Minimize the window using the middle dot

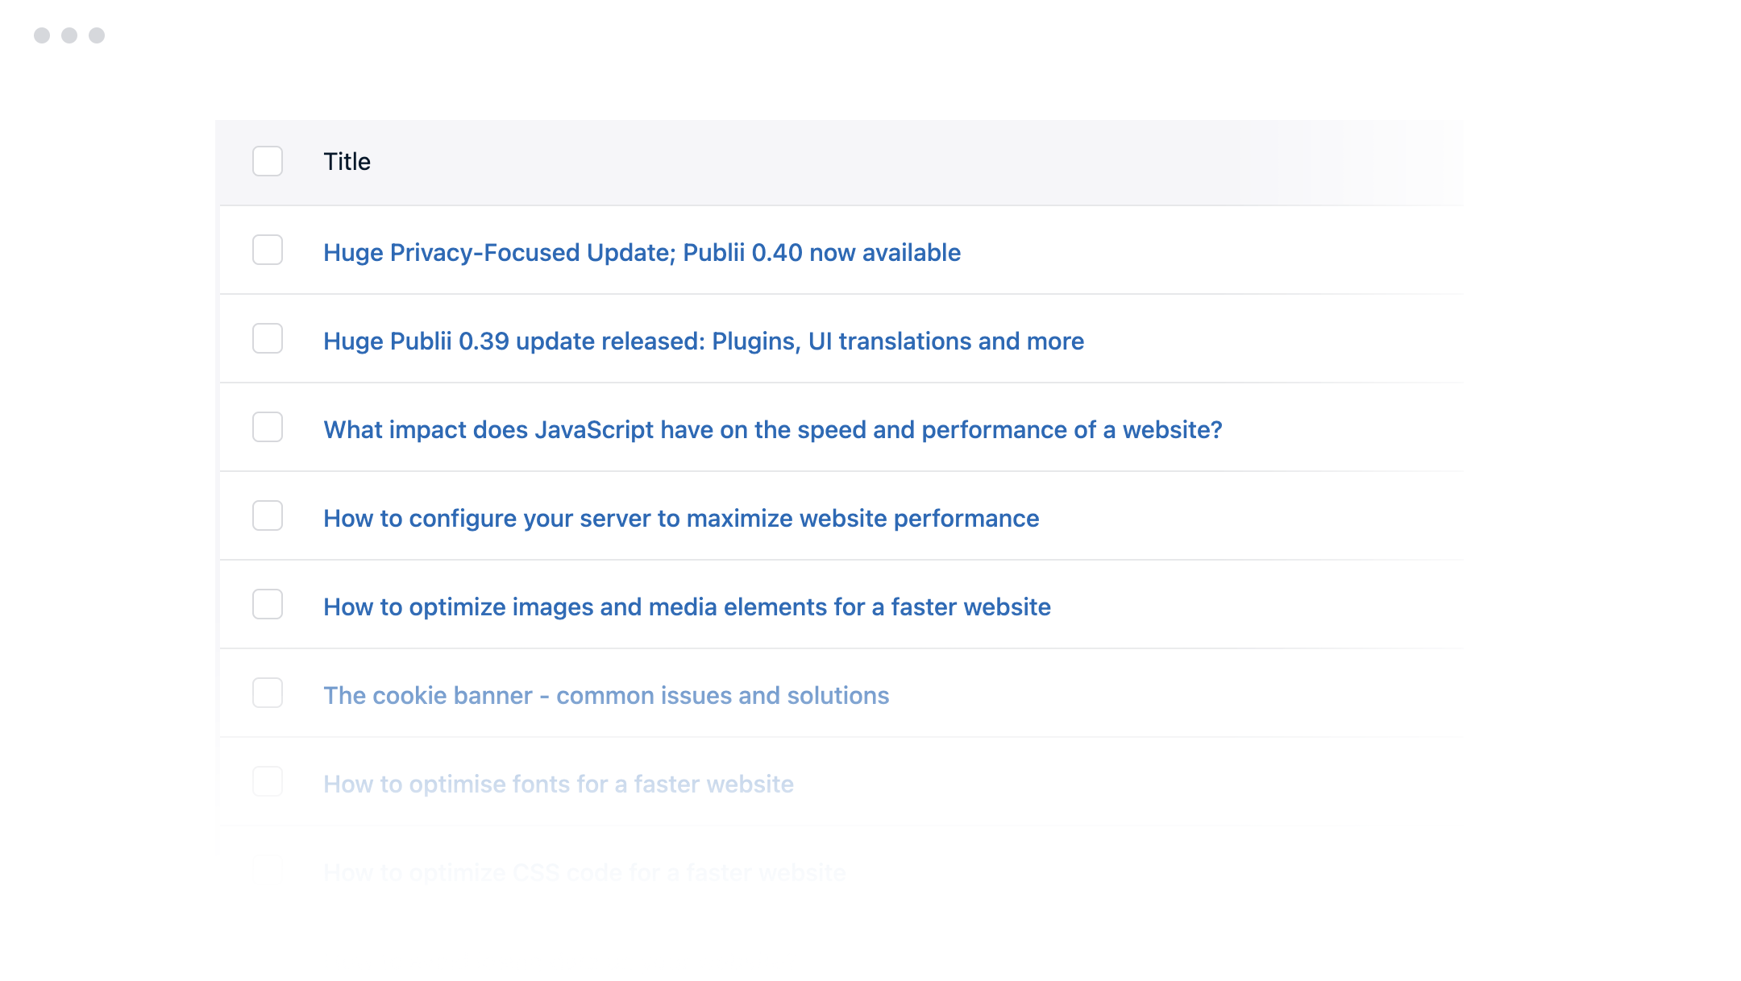[x=69, y=35]
